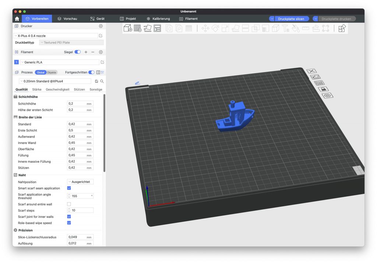Viewport: 377px width, 263px height.
Task: Click search icon next to process preset
Action: click(102, 81)
